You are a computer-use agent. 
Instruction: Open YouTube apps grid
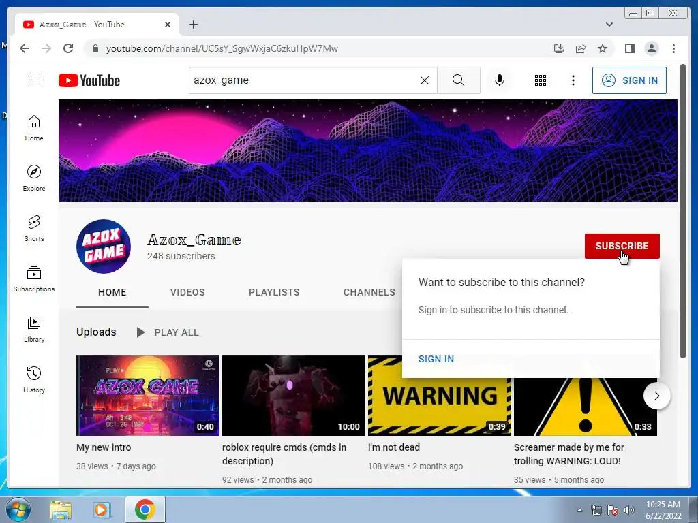pos(541,80)
